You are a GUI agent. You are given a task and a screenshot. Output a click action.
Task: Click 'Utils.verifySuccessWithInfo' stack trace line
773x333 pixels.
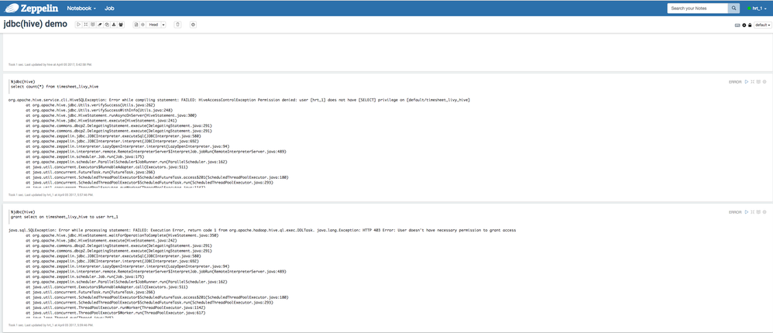point(100,110)
